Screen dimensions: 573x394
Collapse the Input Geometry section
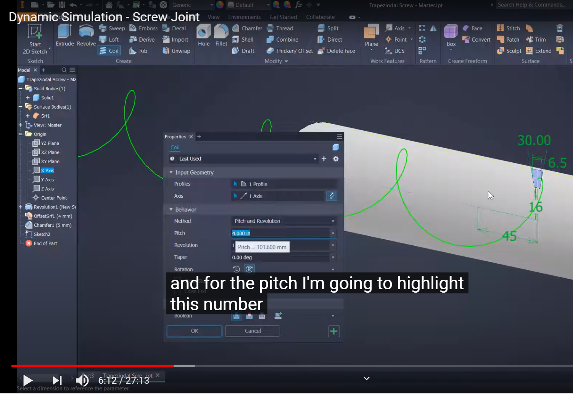coord(171,172)
